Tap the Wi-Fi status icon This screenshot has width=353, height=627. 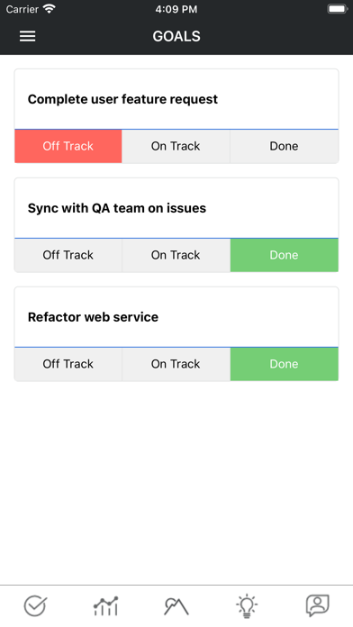[50, 9]
